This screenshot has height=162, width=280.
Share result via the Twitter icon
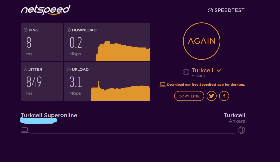pyautogui.click(x=212, y=96)
